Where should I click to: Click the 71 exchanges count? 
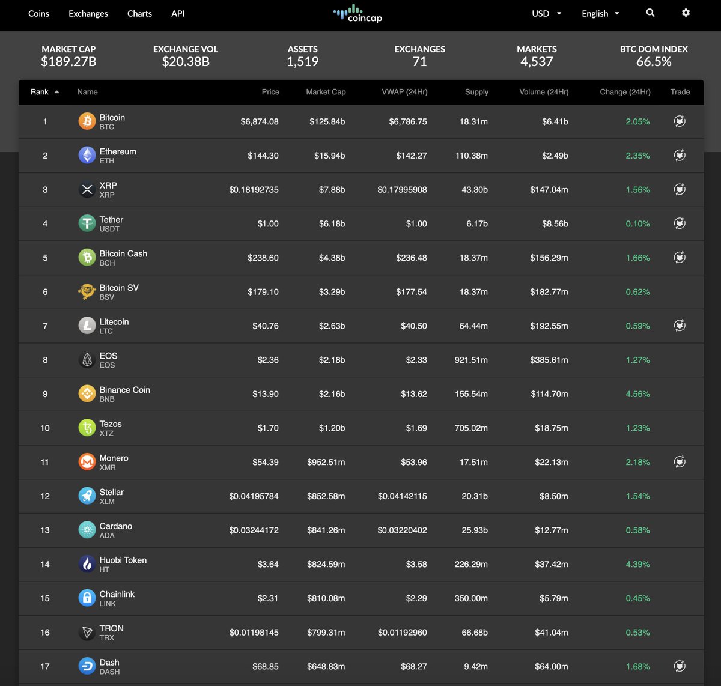[419, 61]
